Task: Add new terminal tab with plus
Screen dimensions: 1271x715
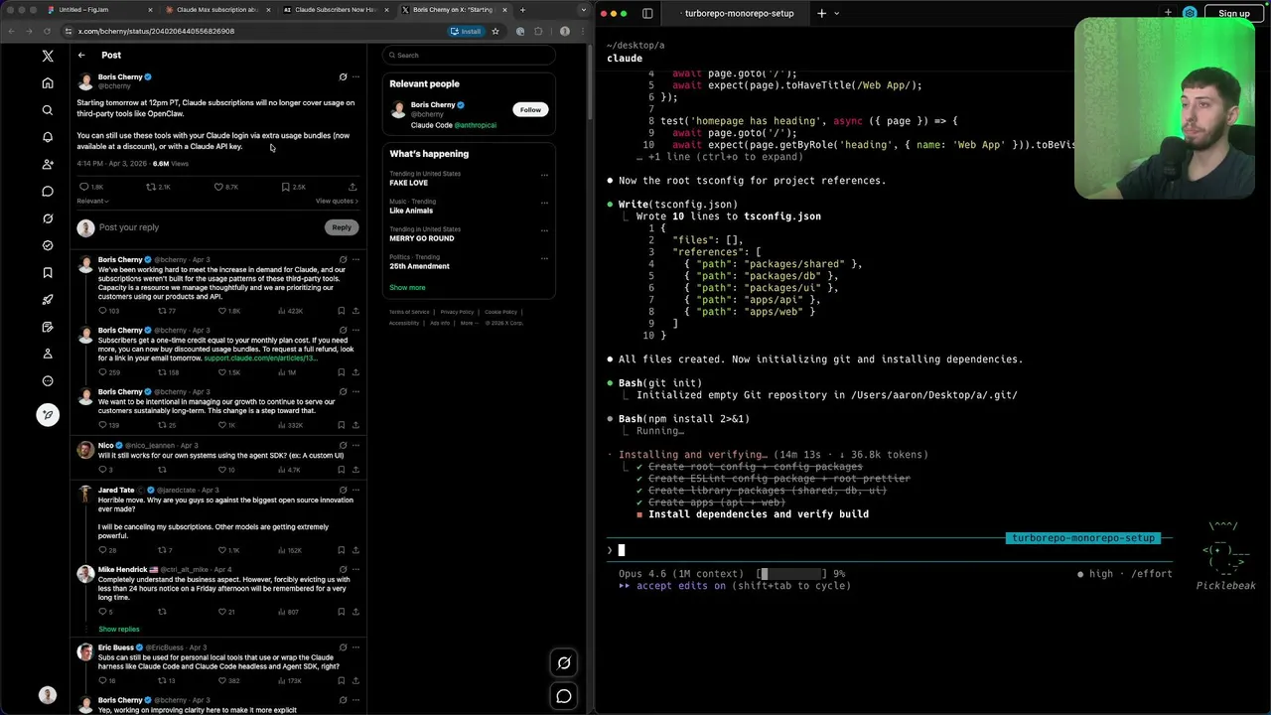Action: pos(821,13)
